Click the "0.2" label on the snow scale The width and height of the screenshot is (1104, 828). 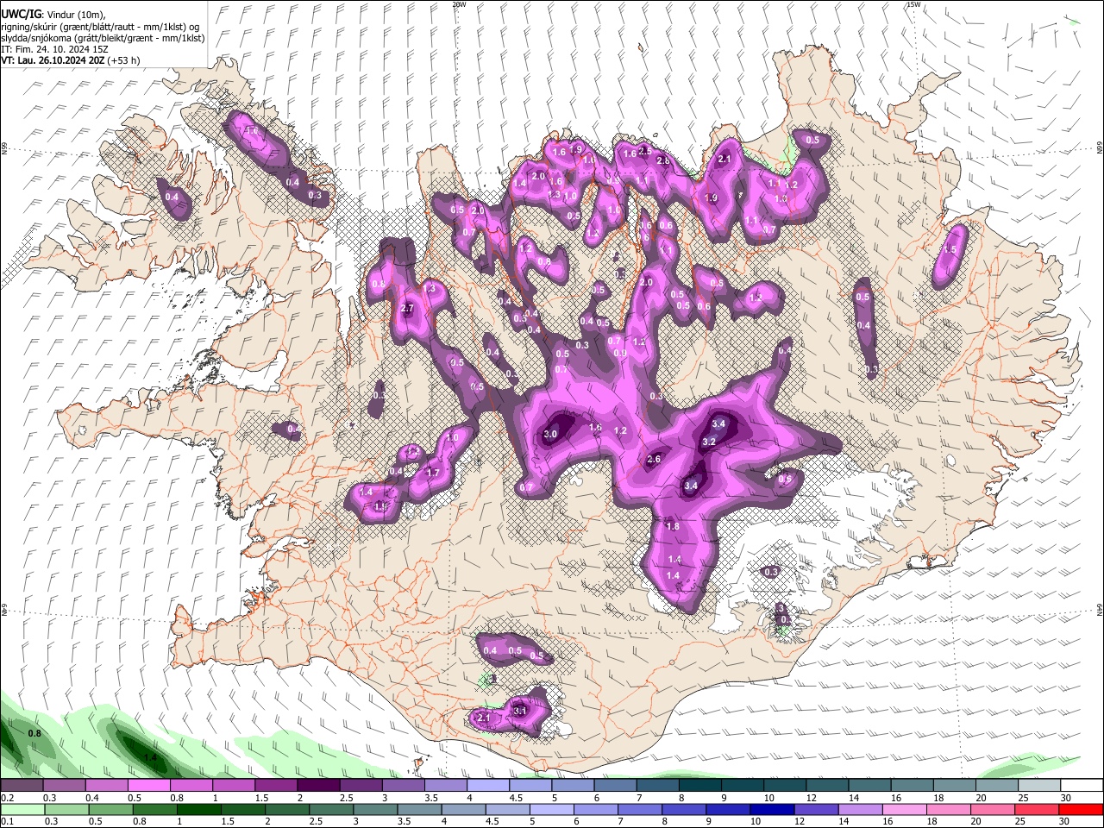tap(8, 798)
